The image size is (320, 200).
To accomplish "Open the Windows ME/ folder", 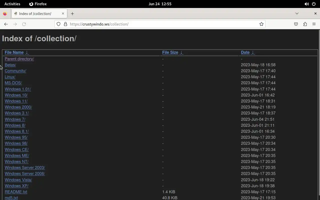I will (17, 155).
